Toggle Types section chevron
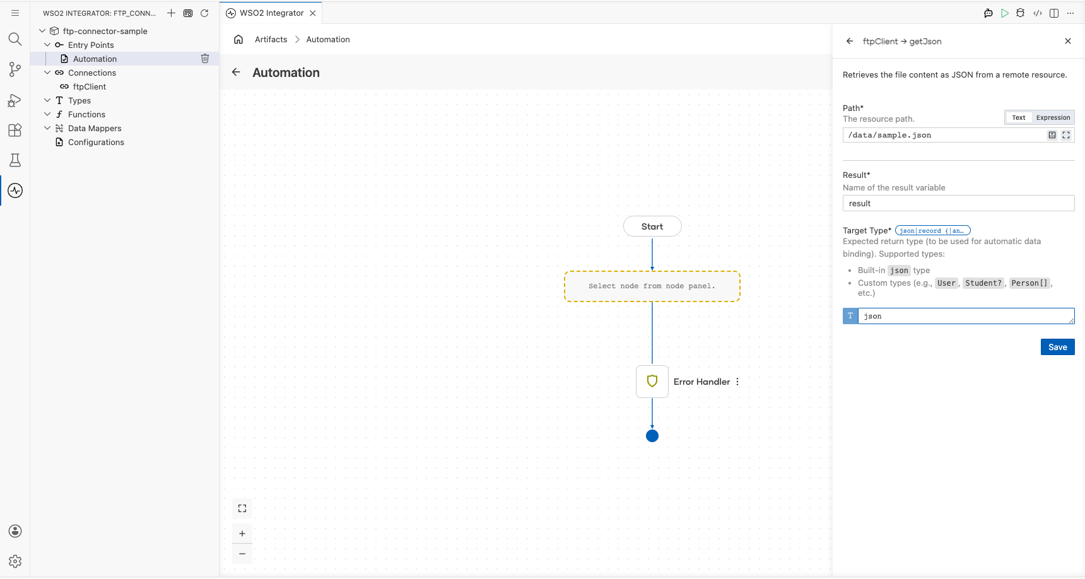 coord(47,100)
